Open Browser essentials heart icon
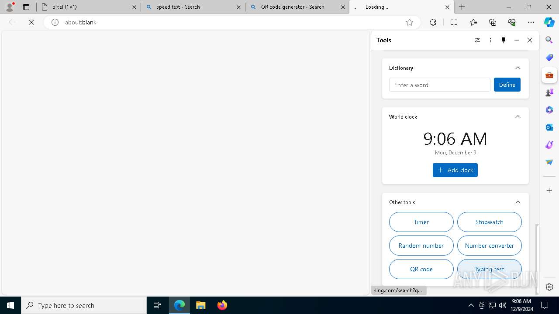Viewport: 559px width, 314px height. pos(512,22)
